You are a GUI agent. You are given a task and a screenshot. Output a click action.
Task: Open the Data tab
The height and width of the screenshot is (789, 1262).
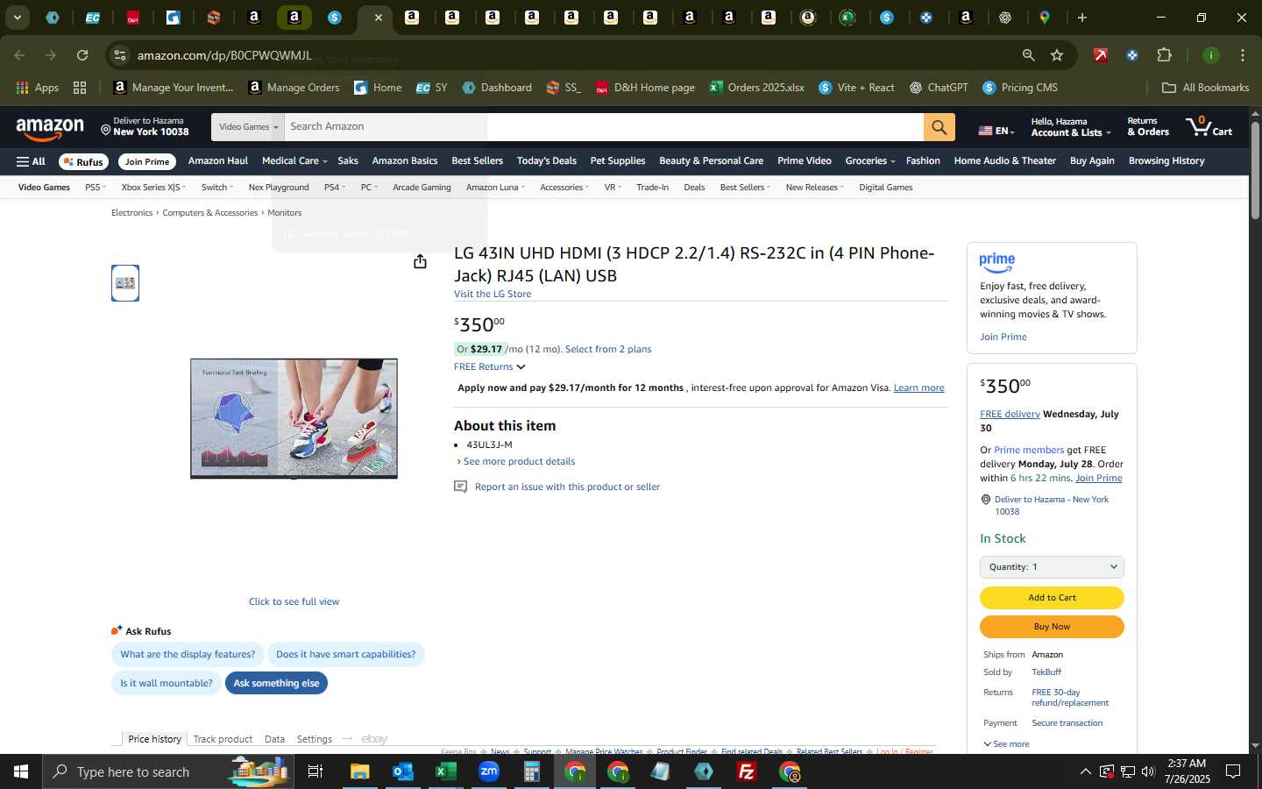[x=274, y=739]
